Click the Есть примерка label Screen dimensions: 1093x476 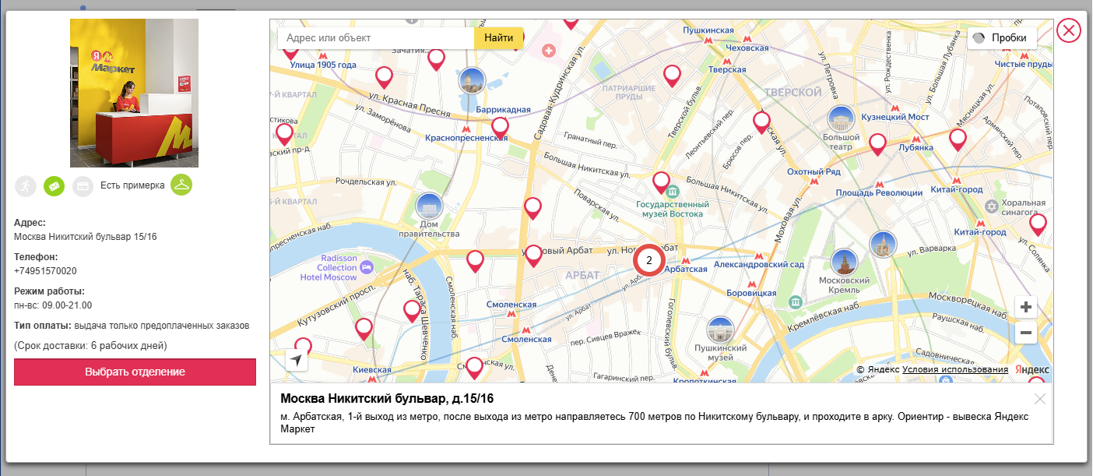tap(132, 185)
